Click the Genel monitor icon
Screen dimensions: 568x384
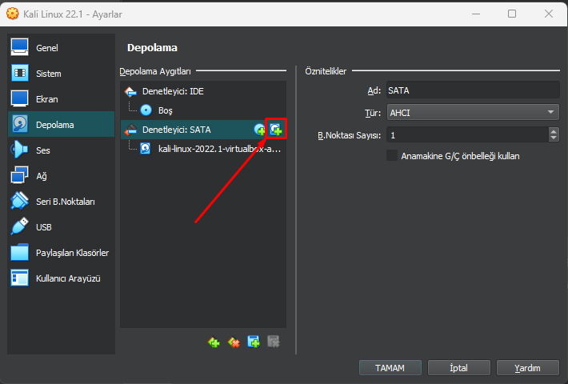[19, 47]
